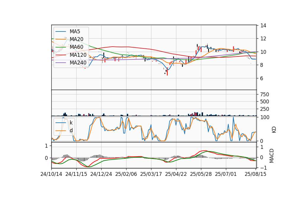Image resolution: width=285 pixels, height=205 pixels.
Task: Click the volume axis value 750
Action: (265, 94)
